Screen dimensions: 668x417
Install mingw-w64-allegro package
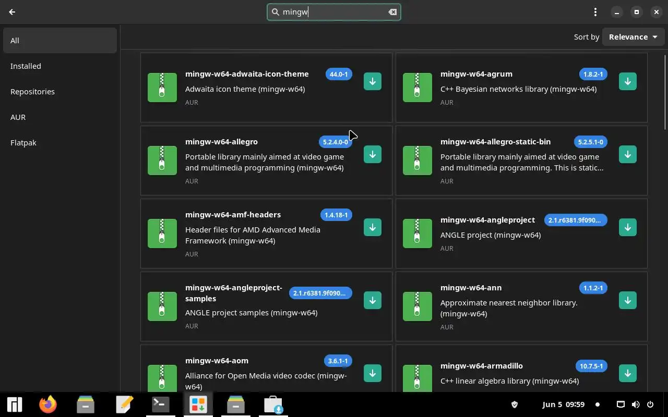373,154
